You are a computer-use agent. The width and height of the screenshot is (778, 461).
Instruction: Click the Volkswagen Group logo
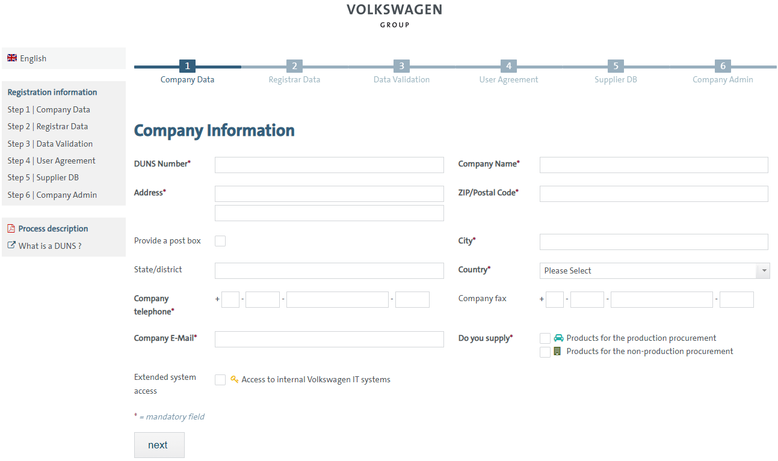click(395, 16)
